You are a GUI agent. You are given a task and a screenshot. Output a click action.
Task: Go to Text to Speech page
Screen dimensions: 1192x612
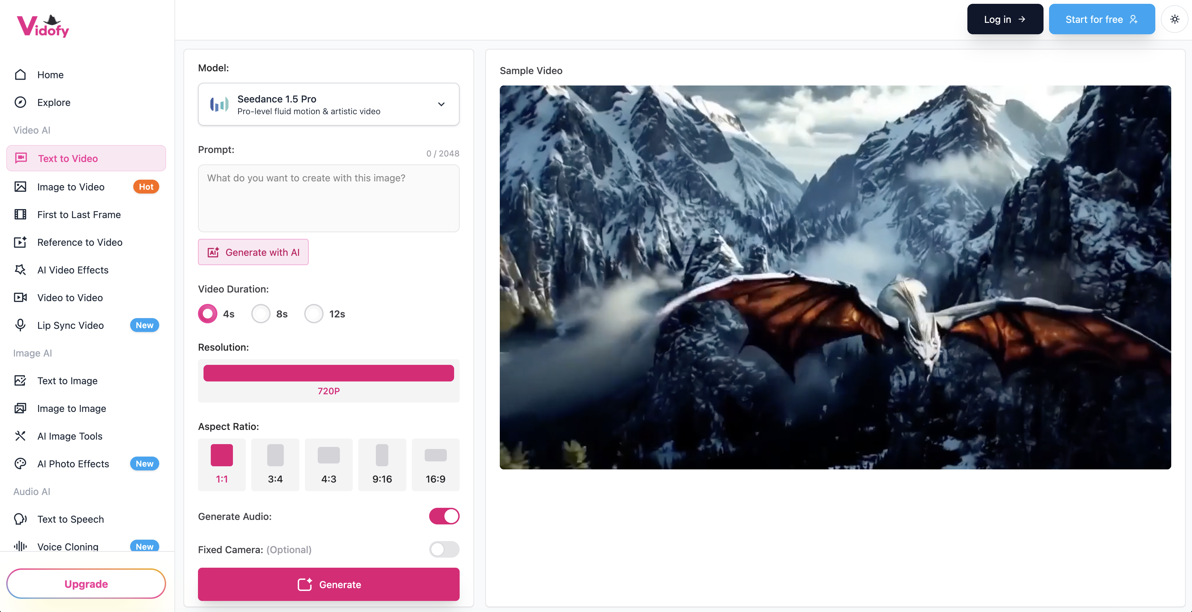(x=70, y=519)
